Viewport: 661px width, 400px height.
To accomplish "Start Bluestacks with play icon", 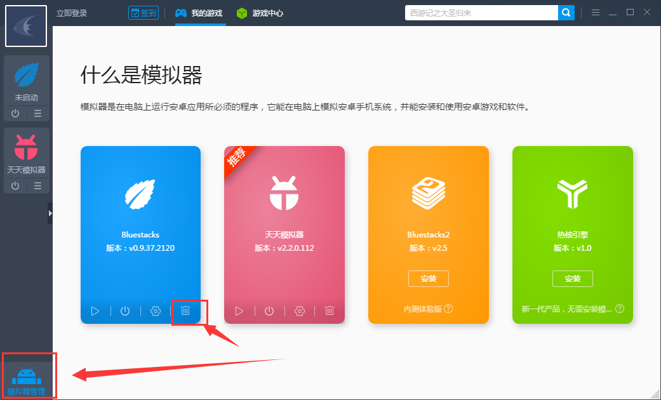I will (95, 311).
